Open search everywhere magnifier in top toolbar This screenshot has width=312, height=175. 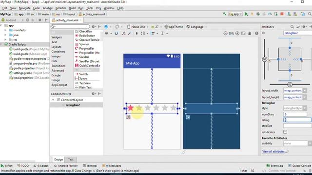[310, 14]
